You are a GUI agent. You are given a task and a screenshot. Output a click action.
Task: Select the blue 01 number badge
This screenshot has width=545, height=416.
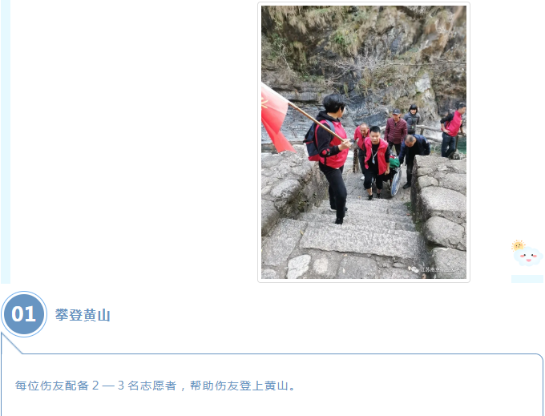point(23,314)
